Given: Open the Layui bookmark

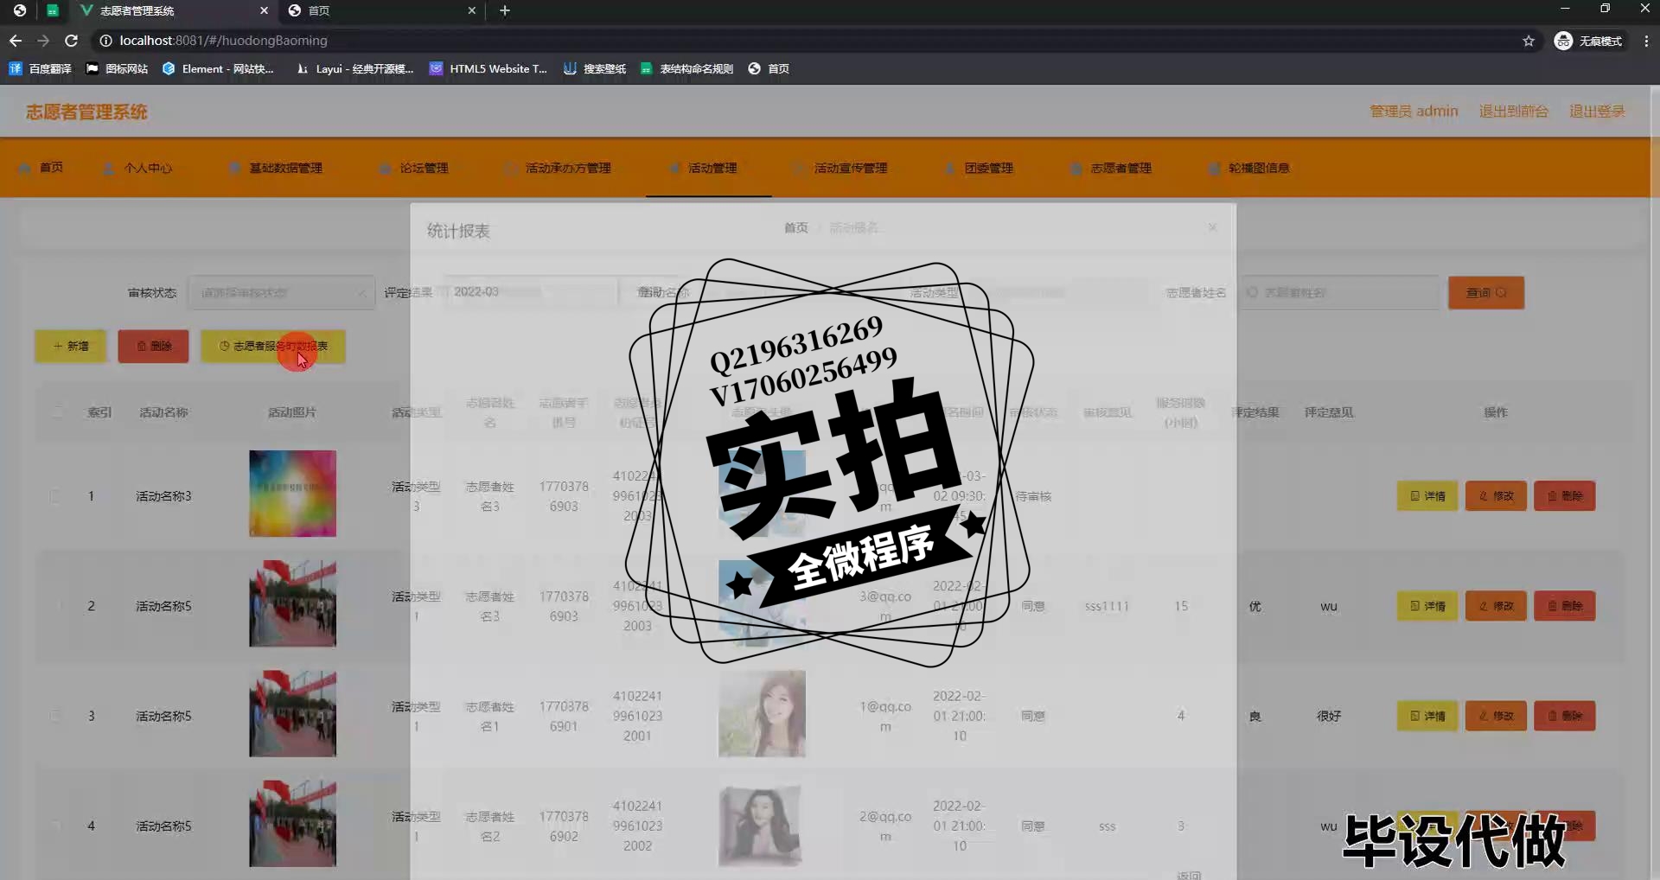Looking at the screenshot, I should pos(354,68).
